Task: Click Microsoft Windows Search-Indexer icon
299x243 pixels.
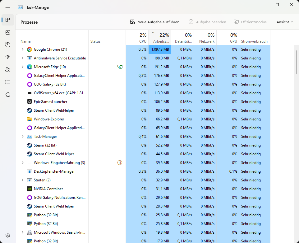Action: (29, 232)
